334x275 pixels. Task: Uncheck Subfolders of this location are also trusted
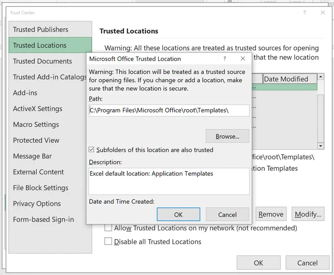(91, 150)
